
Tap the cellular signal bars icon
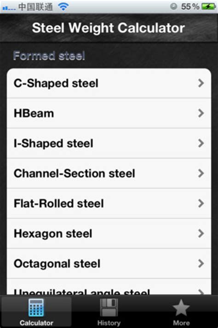9,8
